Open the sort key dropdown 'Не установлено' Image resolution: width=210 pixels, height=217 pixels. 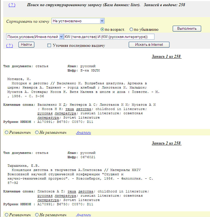click(x=78, y=21)
